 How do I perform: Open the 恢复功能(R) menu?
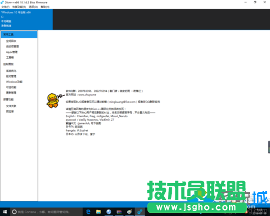pyautogui.click(x=19, y=7)
